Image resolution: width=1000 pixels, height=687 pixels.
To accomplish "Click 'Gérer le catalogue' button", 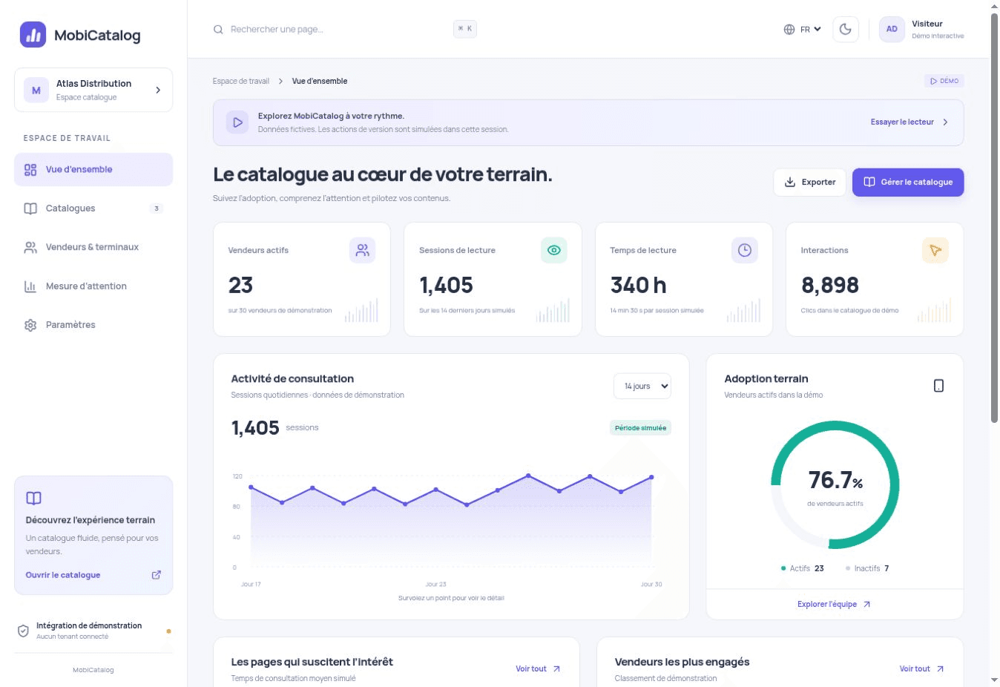I will point(908,183).
